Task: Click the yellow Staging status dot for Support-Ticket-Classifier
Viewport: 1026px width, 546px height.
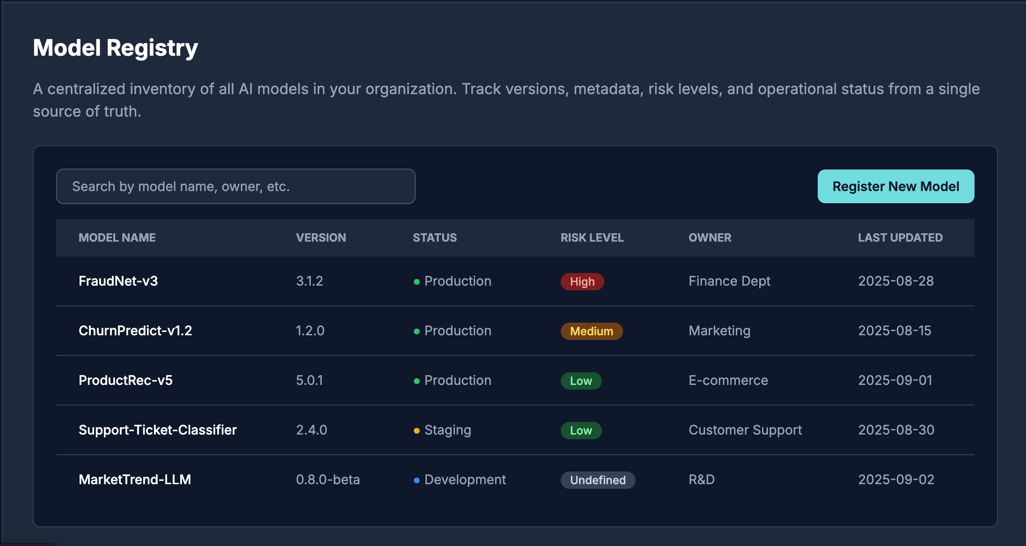Action: (417, 430)
